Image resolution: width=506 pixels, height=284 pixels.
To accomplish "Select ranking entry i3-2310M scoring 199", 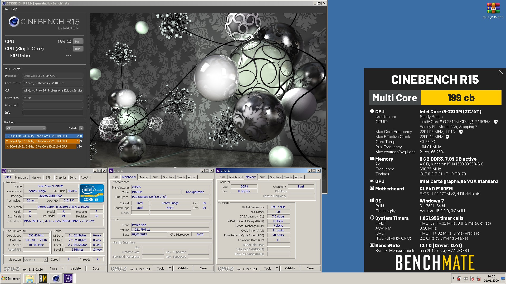I will tap(44, 141).
